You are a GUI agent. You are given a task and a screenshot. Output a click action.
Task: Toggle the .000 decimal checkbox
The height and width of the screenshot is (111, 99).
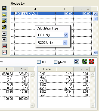click(x=39, y=62)
